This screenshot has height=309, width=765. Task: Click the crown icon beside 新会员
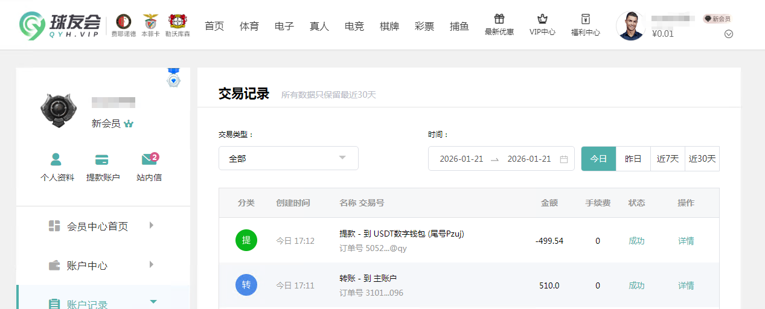click(129, 124)
